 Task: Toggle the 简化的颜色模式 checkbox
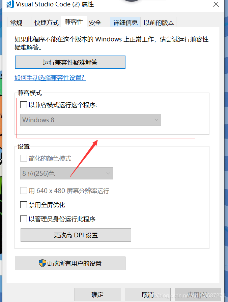tap(24, 159)
